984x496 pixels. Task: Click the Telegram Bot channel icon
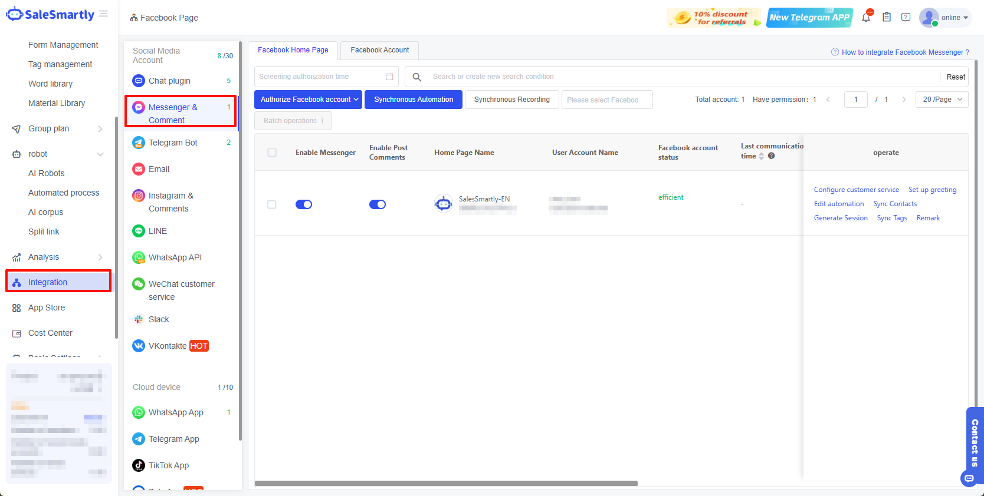point(139,143)
